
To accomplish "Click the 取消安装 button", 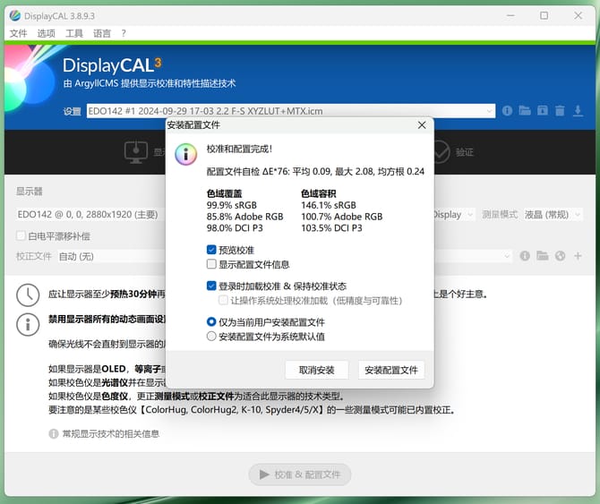I will point(316,370).
